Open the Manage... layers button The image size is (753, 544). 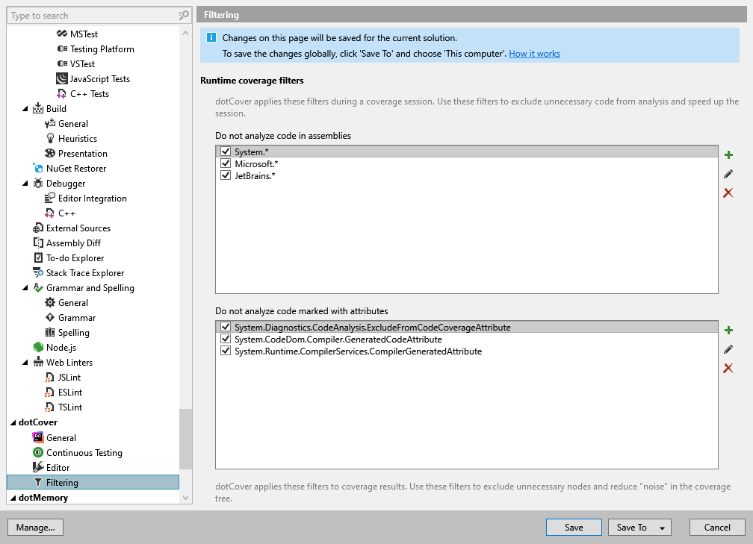(x=36, y=527)
